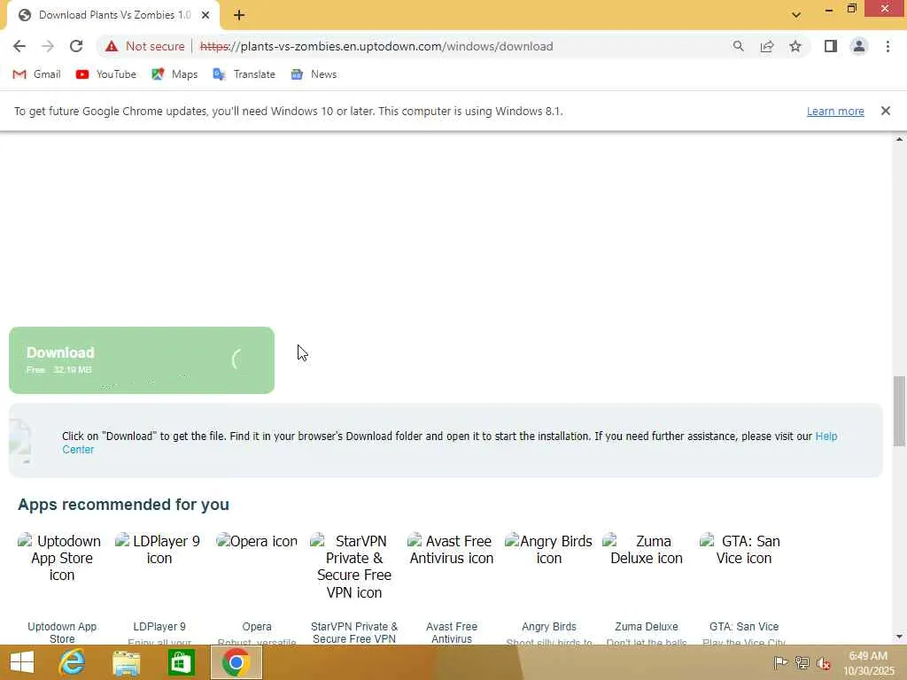This screenshot has height=680, width=907.
Task: Click the Learn more link
Action: [835, 111]
